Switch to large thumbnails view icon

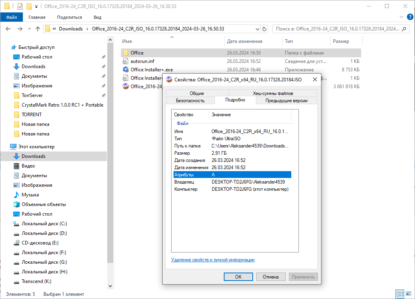(408, 294)
